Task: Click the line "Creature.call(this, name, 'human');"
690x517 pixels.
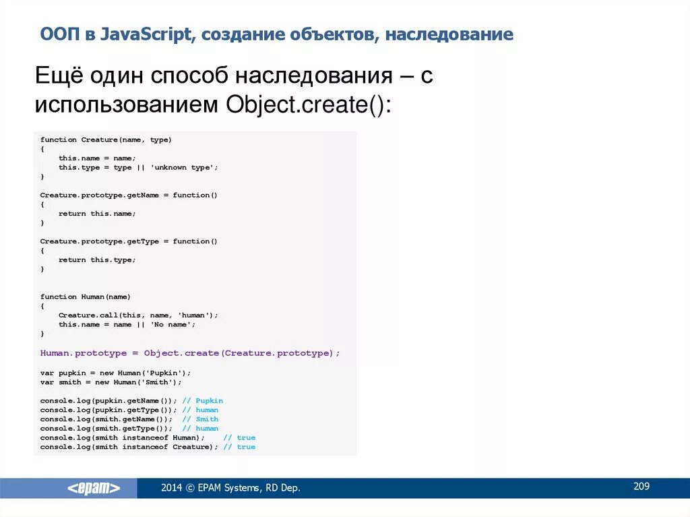Action: coord(138,315)
